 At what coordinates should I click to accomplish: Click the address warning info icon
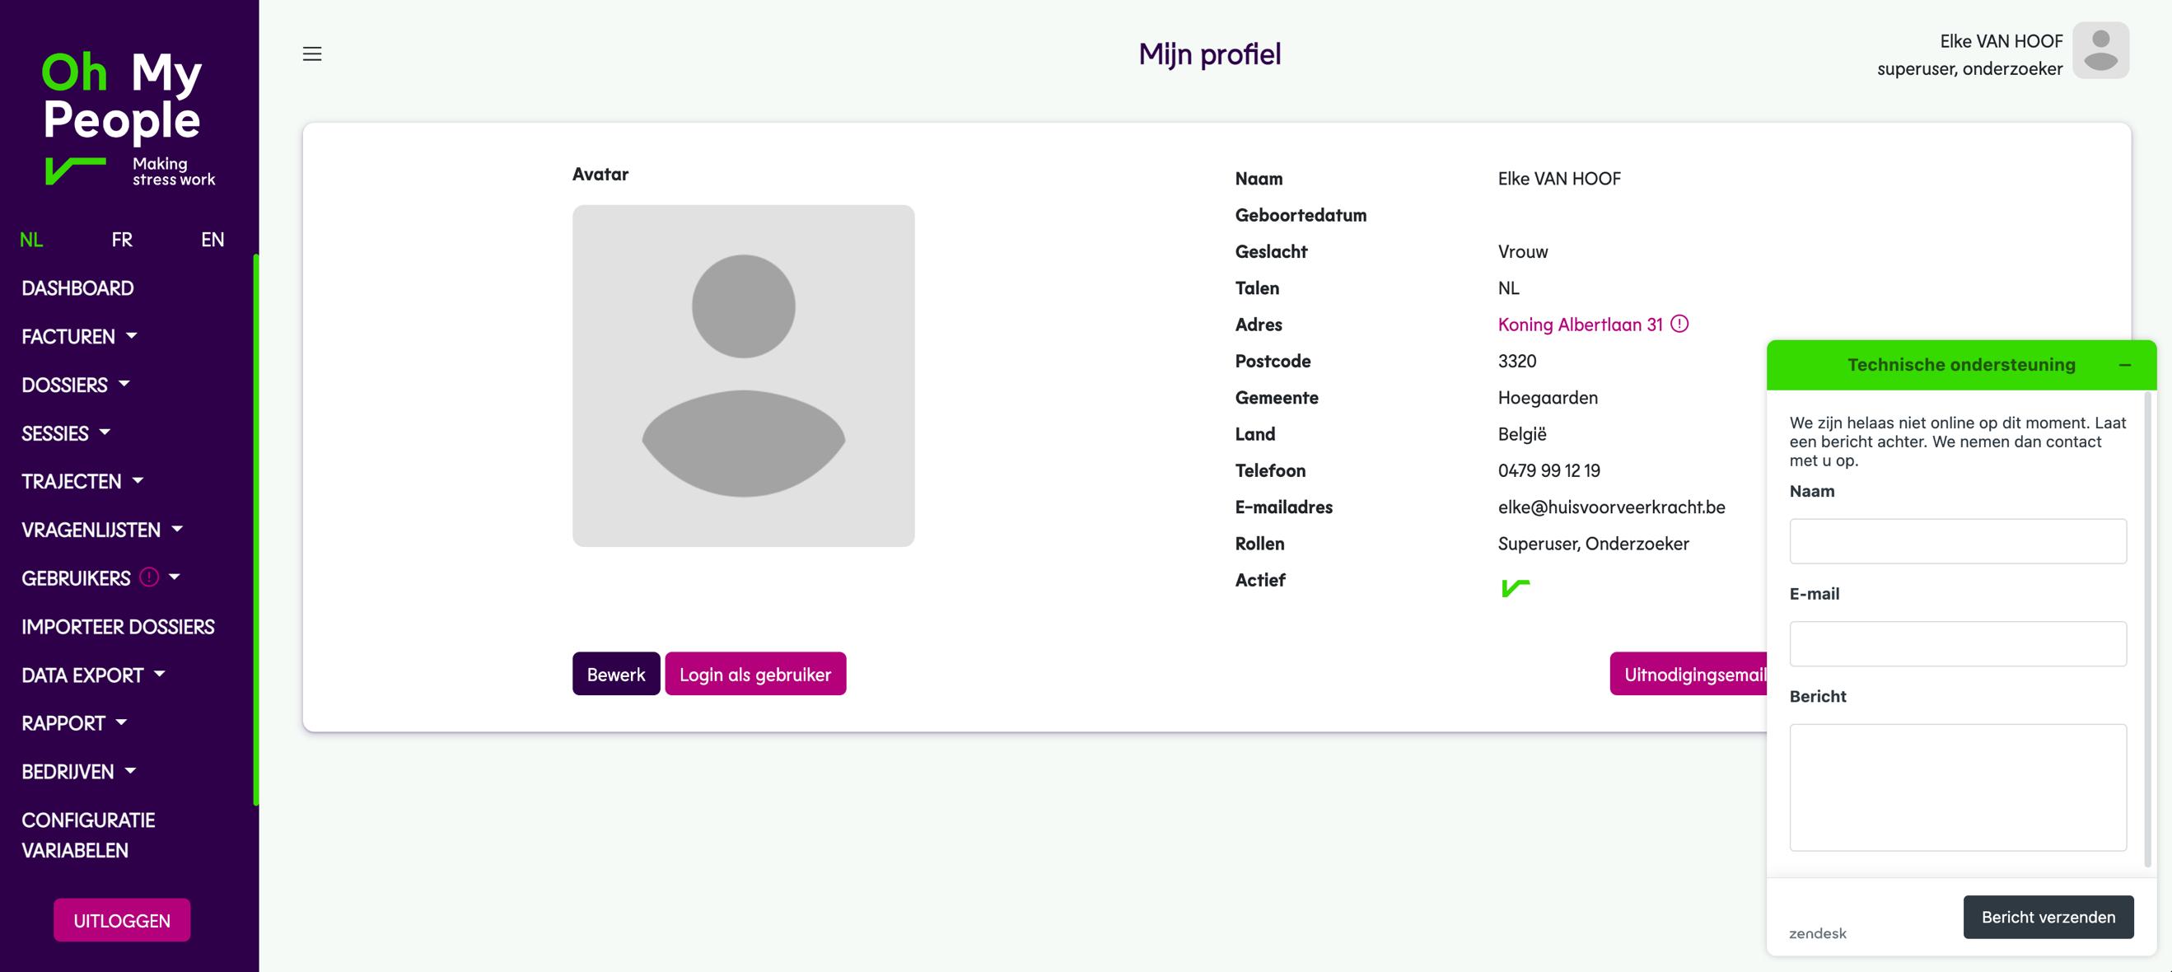point(1679,324)
